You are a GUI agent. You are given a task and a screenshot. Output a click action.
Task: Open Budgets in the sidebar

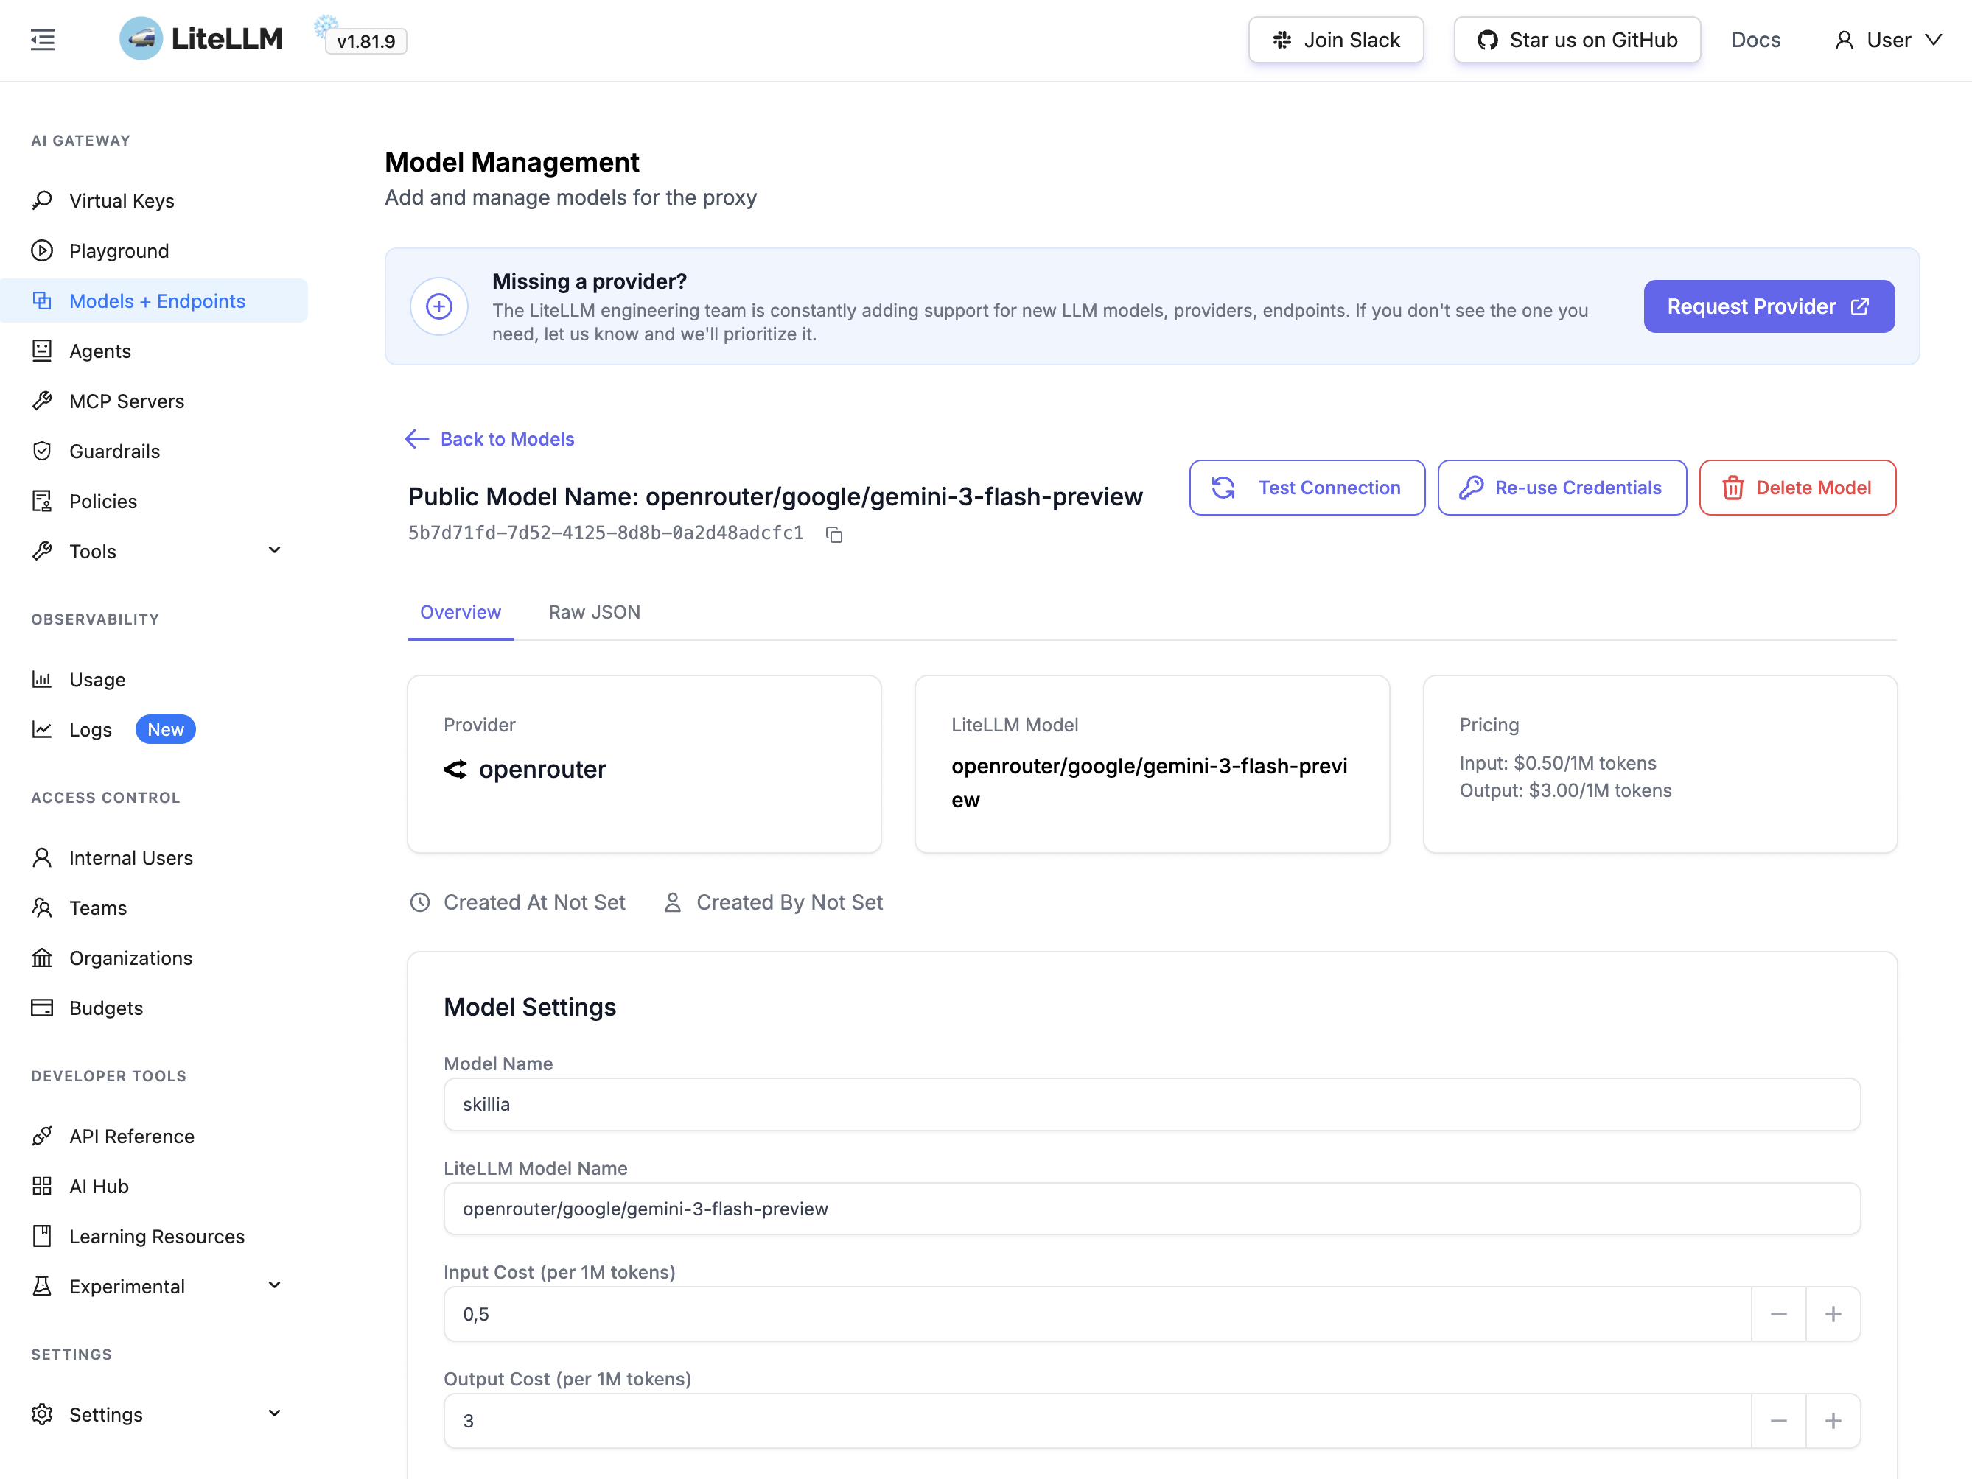[105, 1008]
